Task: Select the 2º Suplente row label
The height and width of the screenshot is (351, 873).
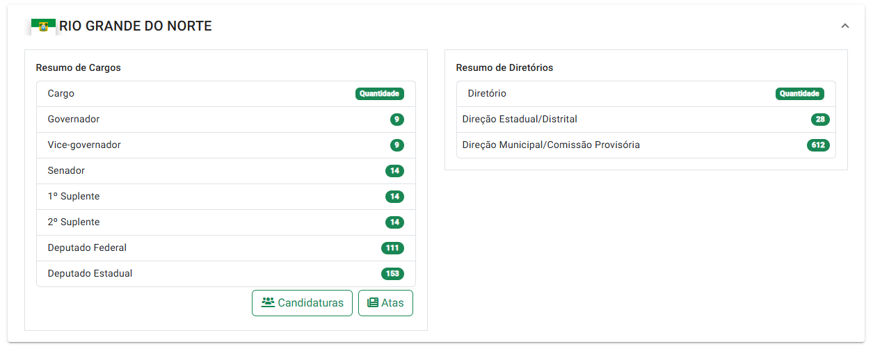Action: [74, 222]
